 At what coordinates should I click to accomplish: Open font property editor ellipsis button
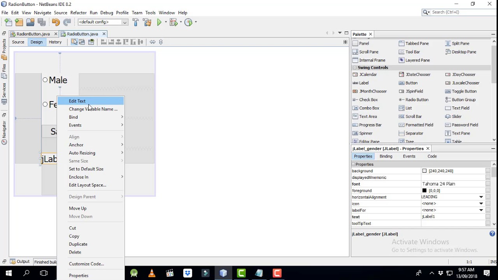point(487,184)
